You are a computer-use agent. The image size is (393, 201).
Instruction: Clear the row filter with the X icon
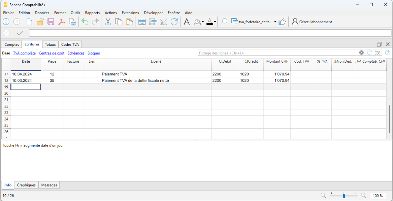point(361,53)
